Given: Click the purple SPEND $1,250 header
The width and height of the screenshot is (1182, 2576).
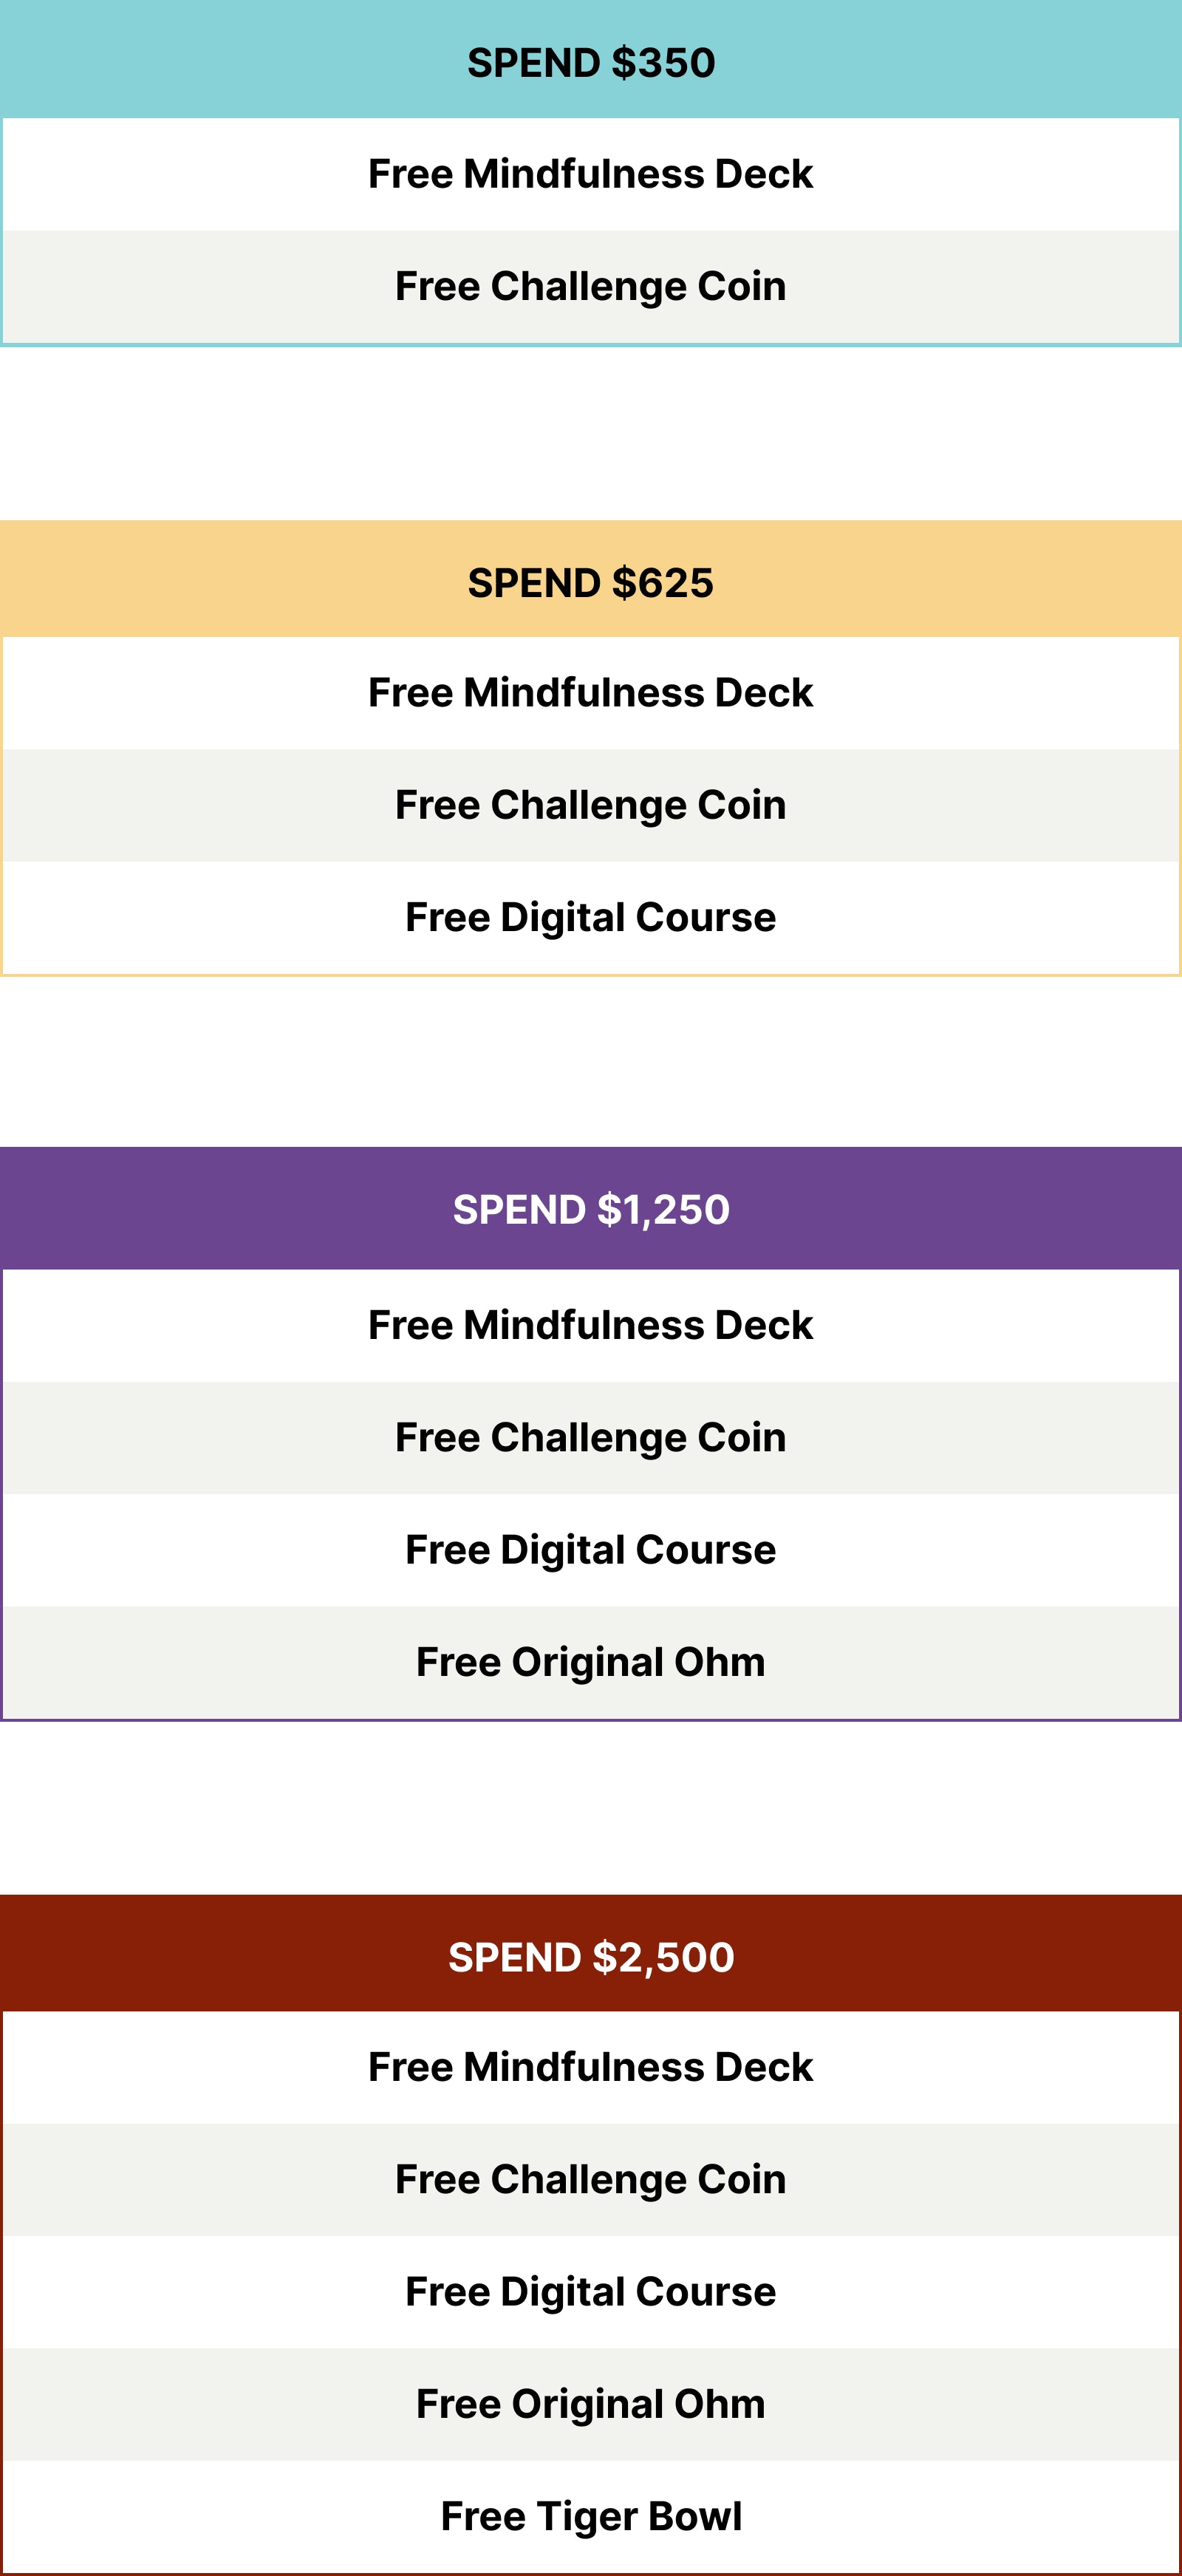Looking at the screenshot, I should point(591,1209).
